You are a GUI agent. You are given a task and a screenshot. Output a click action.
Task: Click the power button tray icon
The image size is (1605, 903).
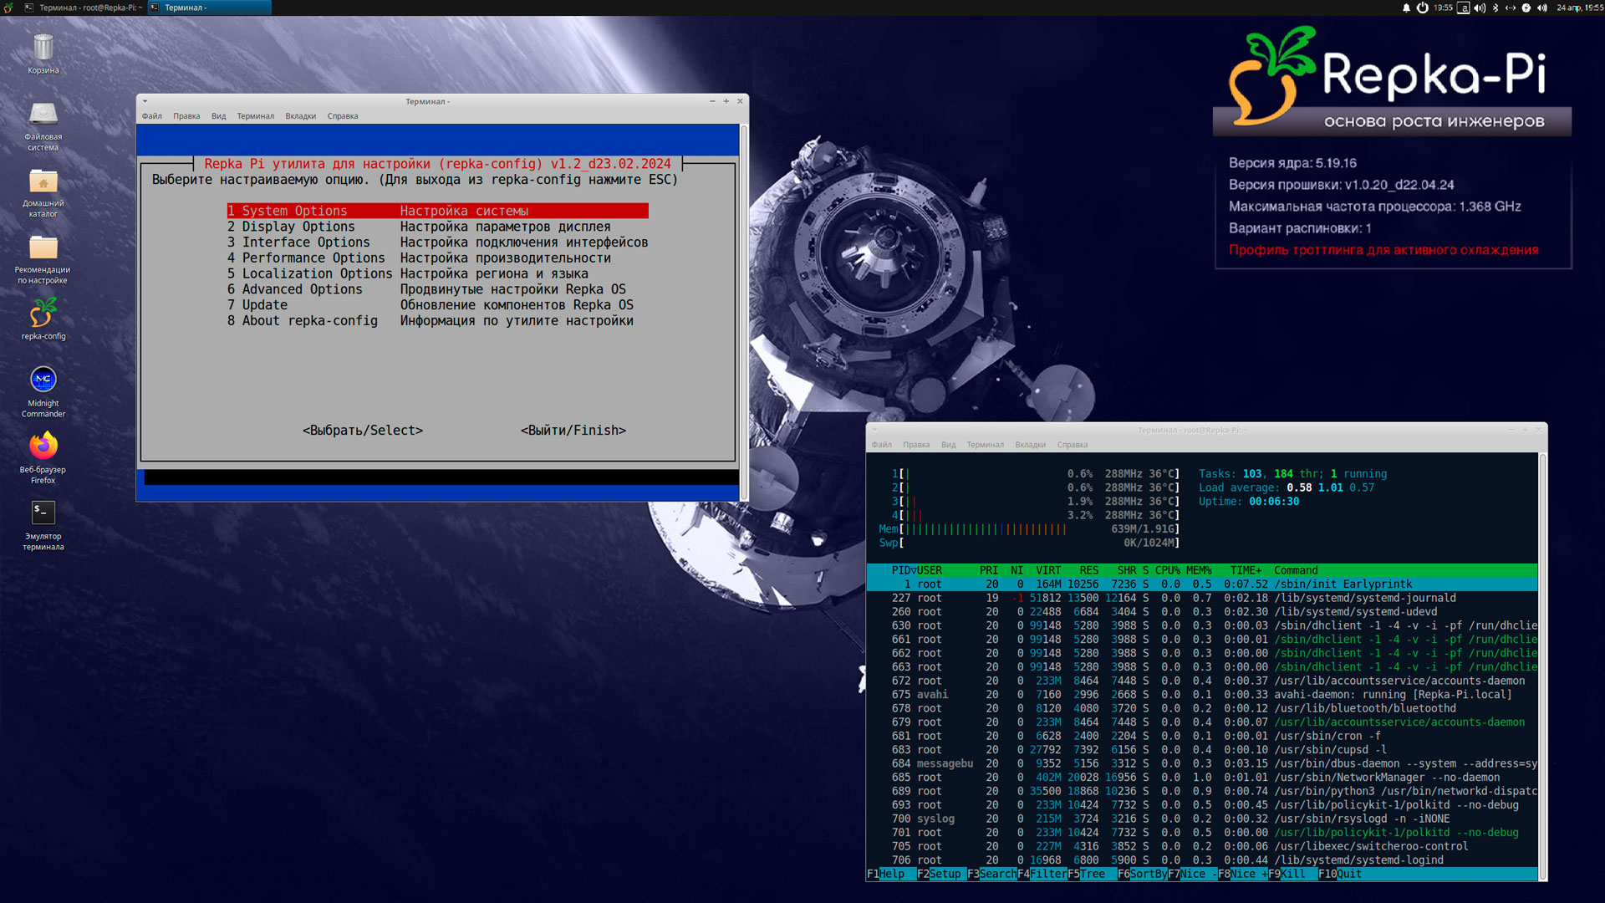click(x=1422, y=8)
